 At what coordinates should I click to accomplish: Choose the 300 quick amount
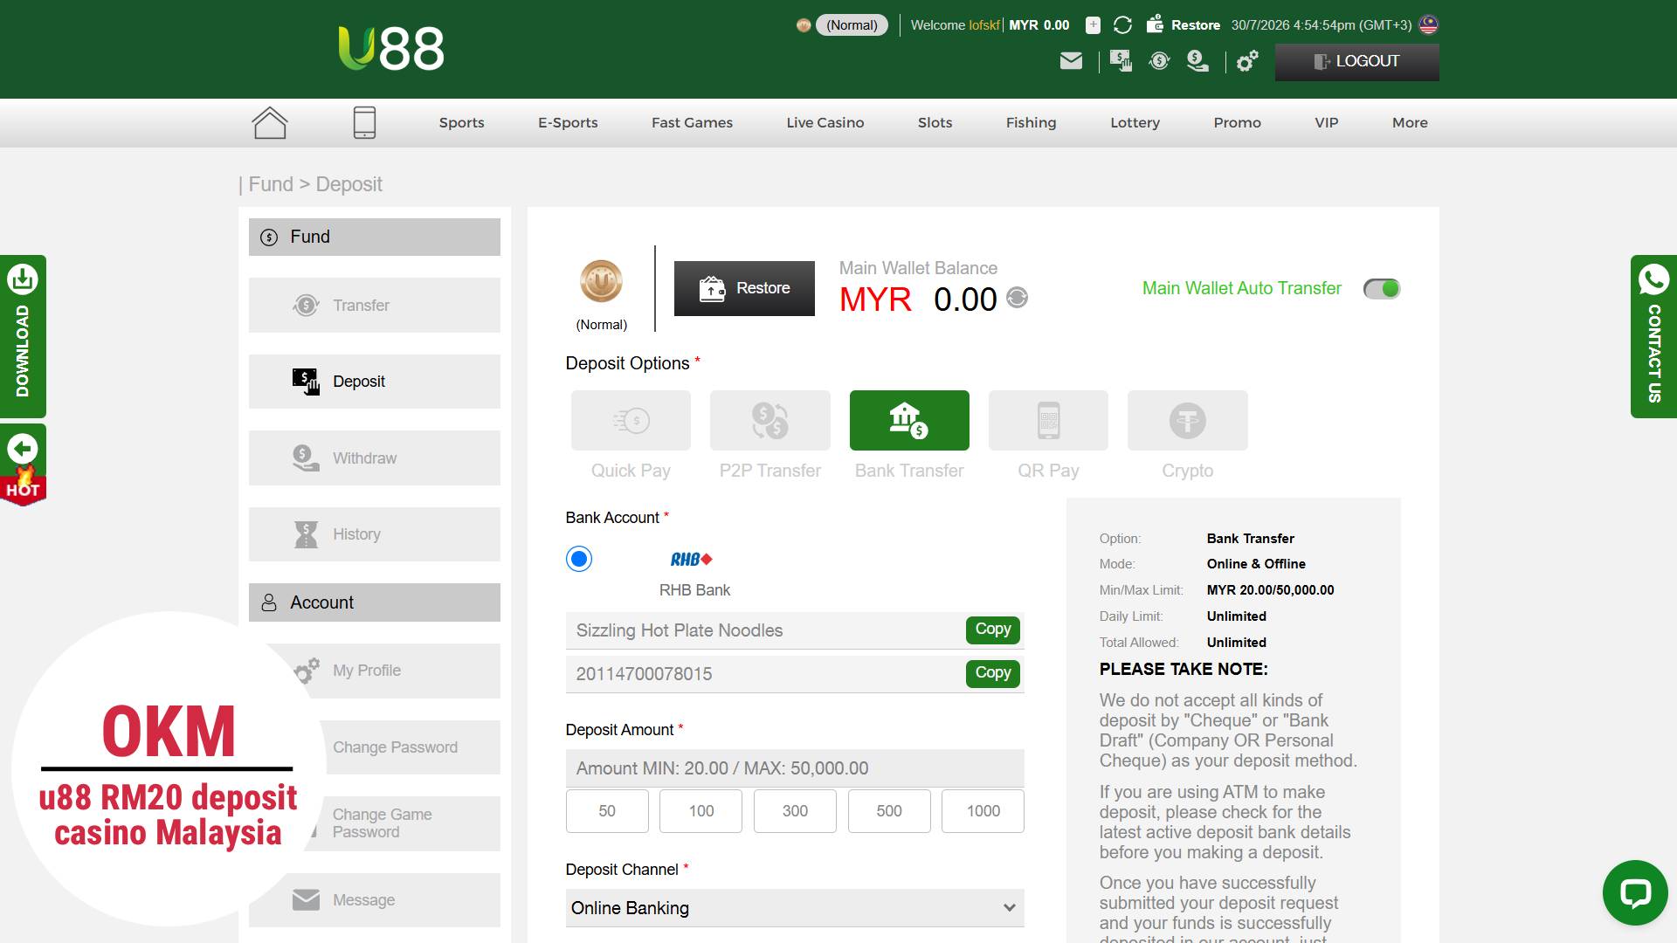[x=795, y=811]
